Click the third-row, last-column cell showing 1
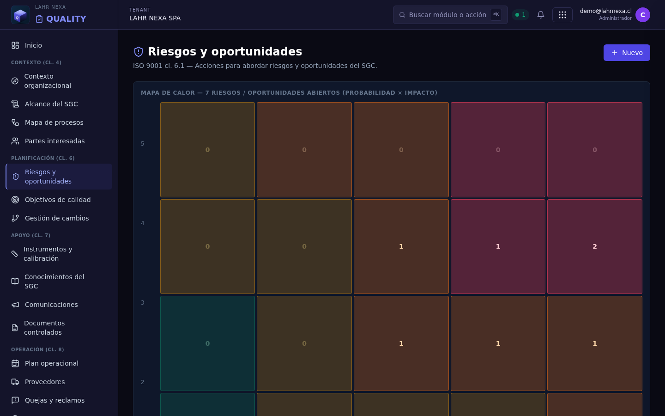The width and height of the screenshot is (665, 416). [595, 343]
